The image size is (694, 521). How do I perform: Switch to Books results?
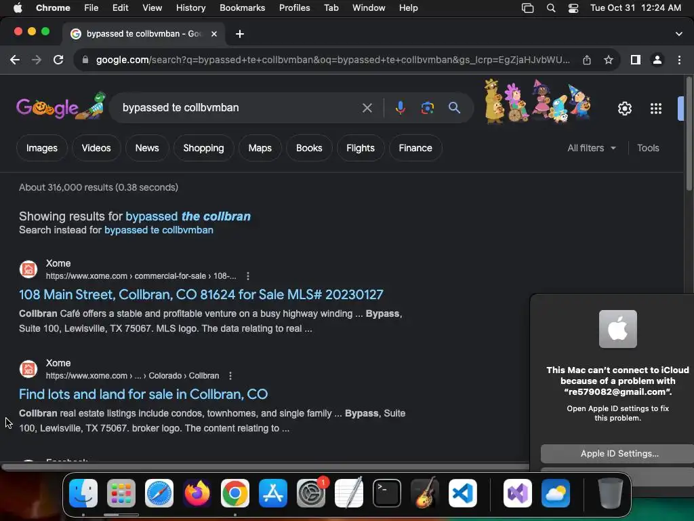309,148
